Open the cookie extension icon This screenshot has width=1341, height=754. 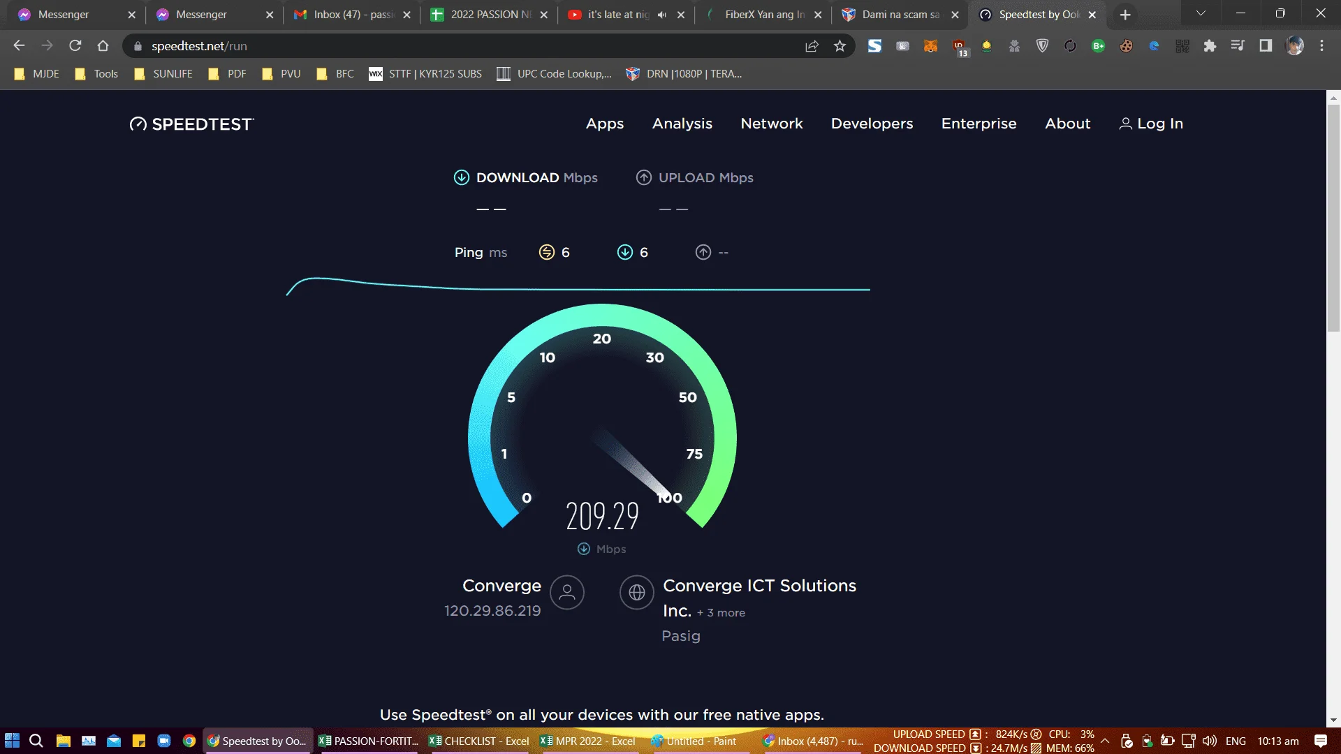tap(1126, 46)
